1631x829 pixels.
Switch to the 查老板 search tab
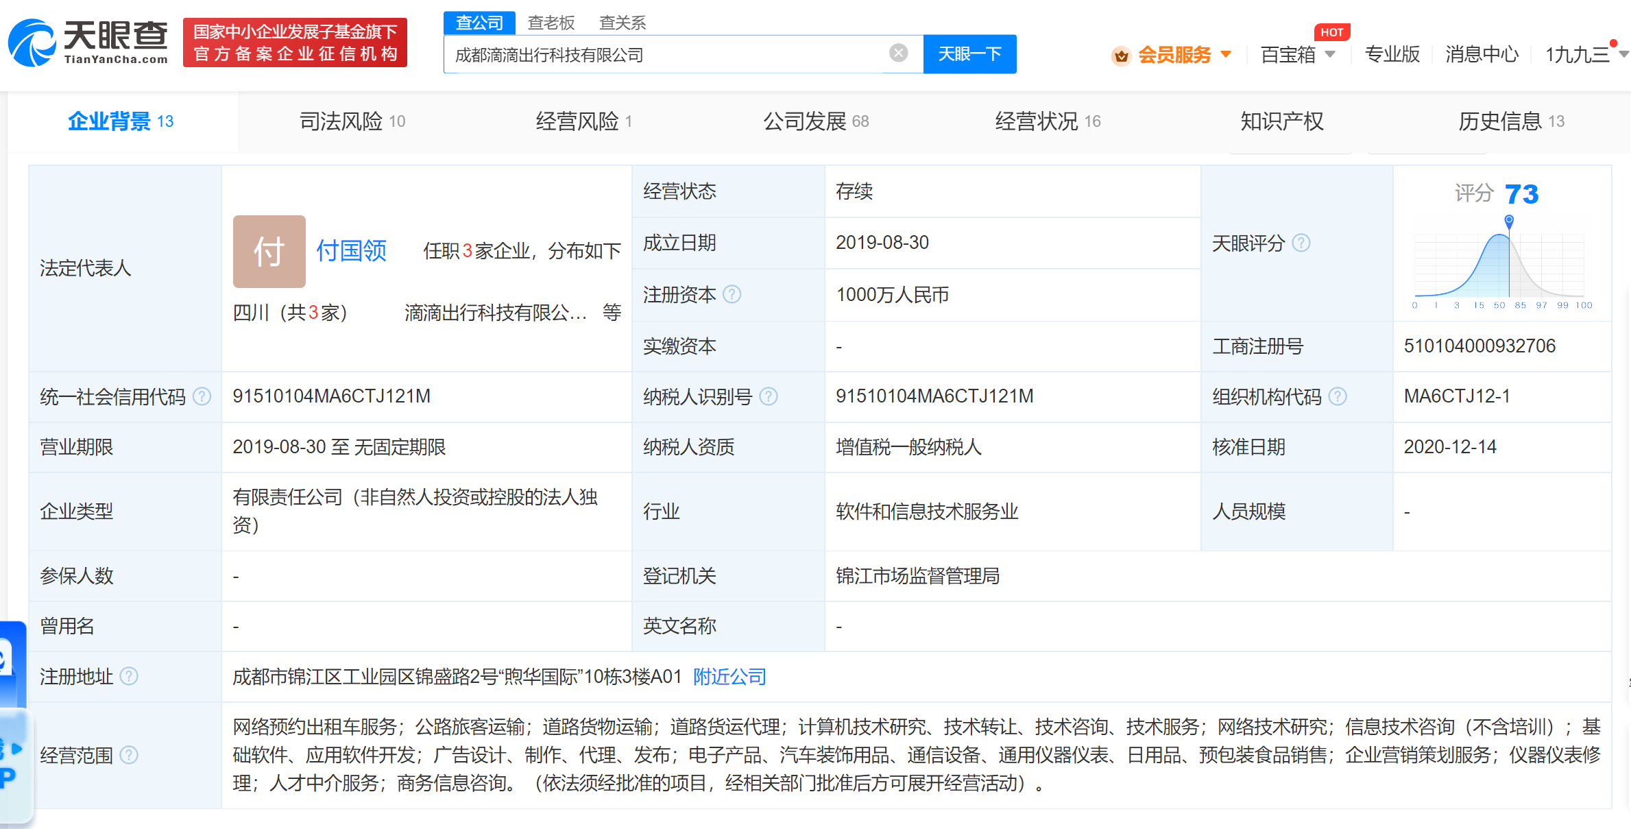(551, 23)
